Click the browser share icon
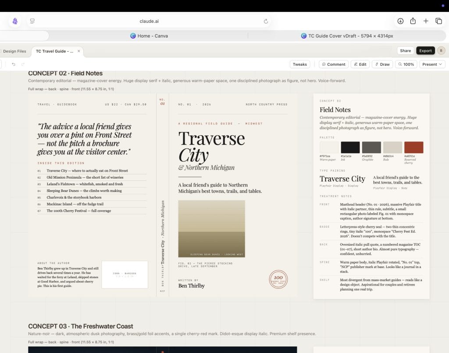This screenshot has width=449, height=353. click(x=413, y=21)
